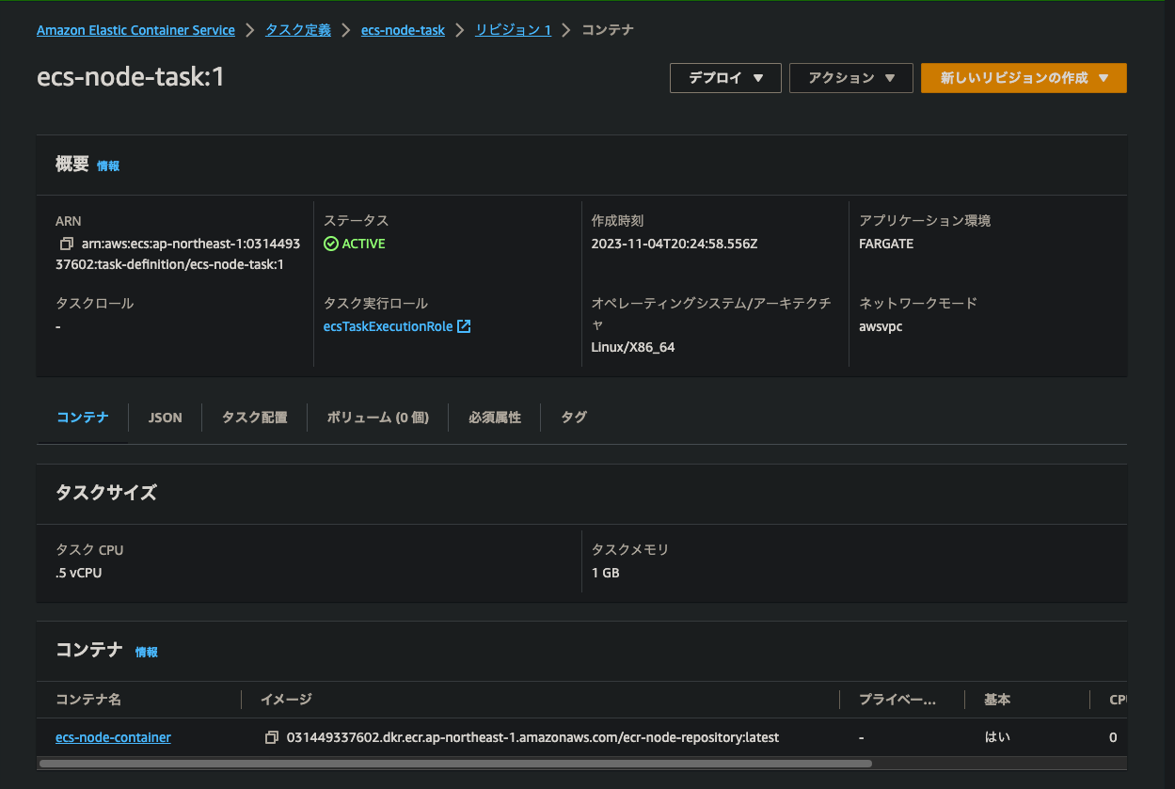Click the awsvpc network mode value
The height and width of the screenshot is (789, 1175).
[x=881, y=326]
